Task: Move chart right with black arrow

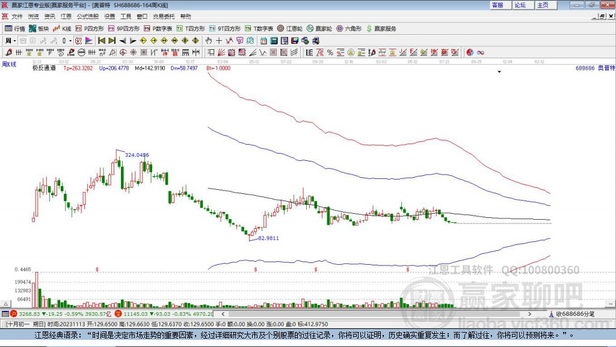Action: tap(133, 41)
